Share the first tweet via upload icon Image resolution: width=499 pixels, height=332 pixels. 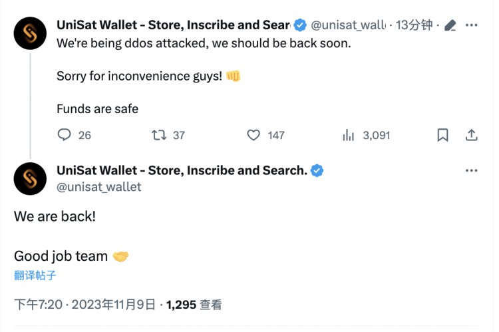[471, 135]
